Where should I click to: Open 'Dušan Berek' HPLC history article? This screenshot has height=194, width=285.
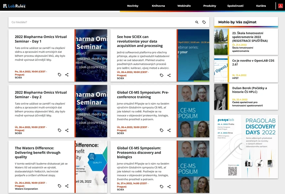coord(249,90)
